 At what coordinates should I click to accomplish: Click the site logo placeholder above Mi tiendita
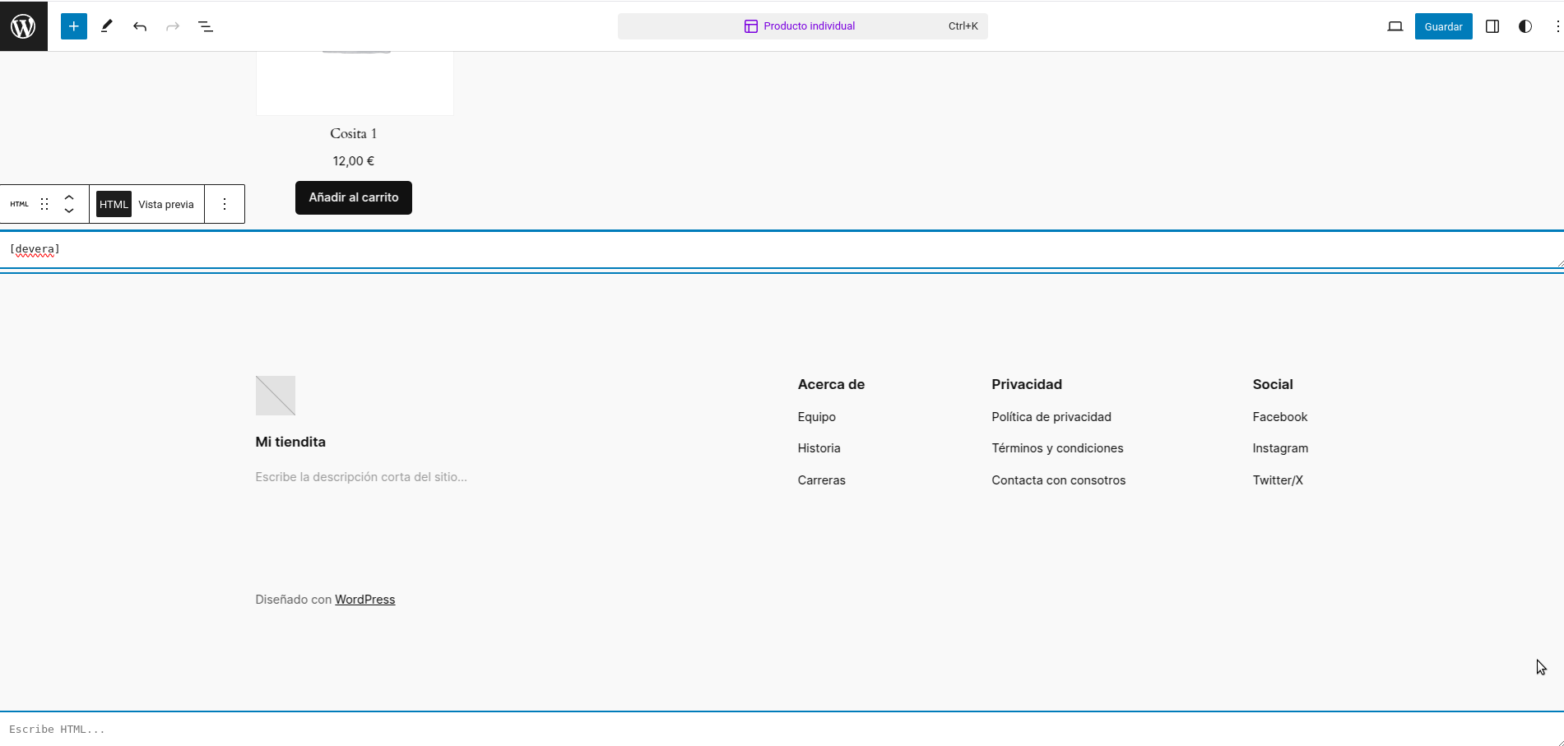(x=275, y=396)
